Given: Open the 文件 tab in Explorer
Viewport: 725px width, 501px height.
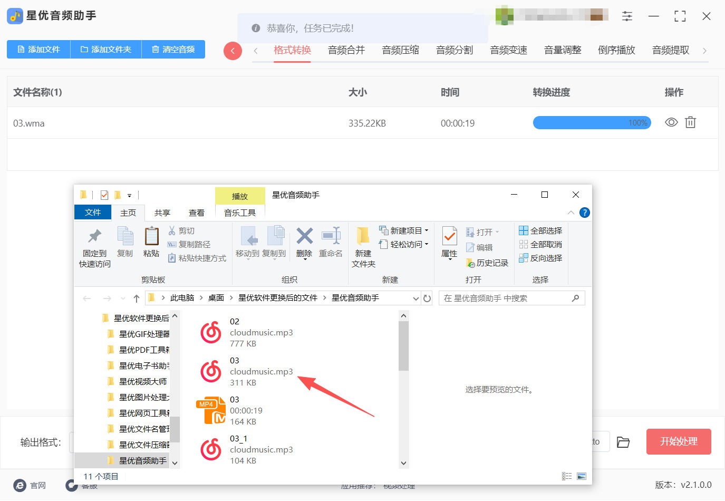Looking at the screenshot, I should (x=93, y=212).
